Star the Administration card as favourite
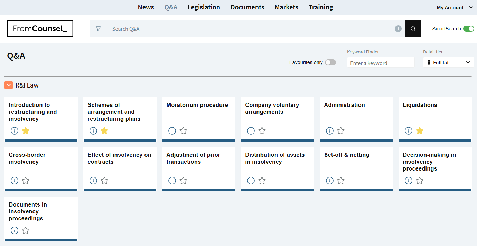The width and height of the screenshot is (477, 246). [341, 131]
